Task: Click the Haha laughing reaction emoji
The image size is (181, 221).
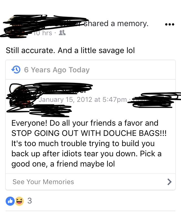Action: (x=20, y=201)
